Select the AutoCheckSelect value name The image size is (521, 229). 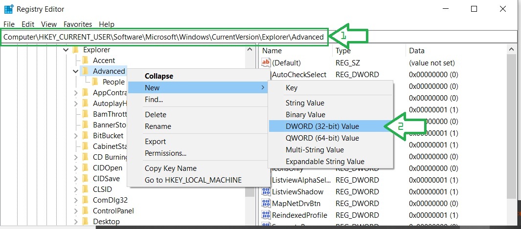299,75
